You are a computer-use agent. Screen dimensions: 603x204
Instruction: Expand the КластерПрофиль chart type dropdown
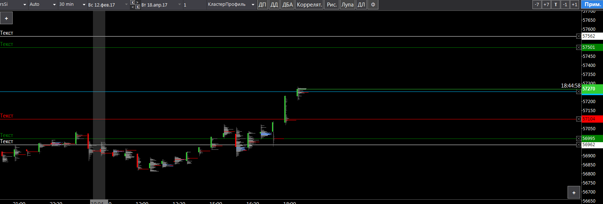231,4
